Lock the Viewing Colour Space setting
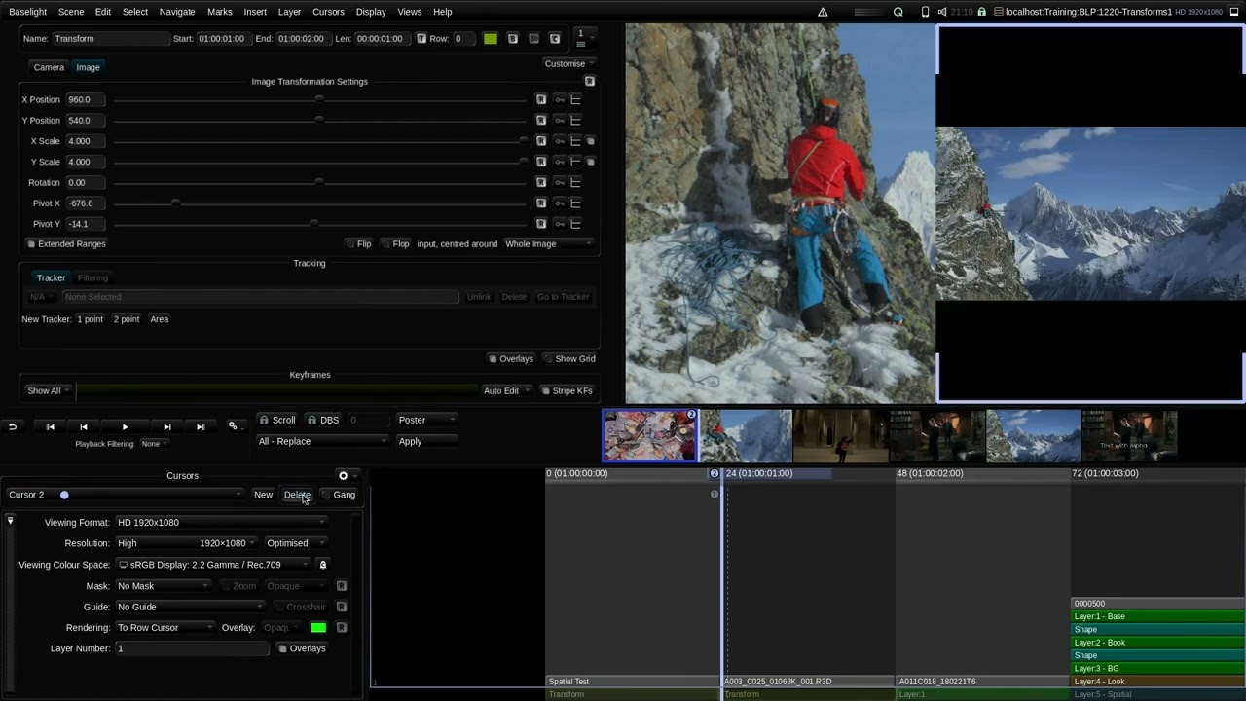Image resolution: width=1246 pixels, height=701 pixels. tap(323, 565)
